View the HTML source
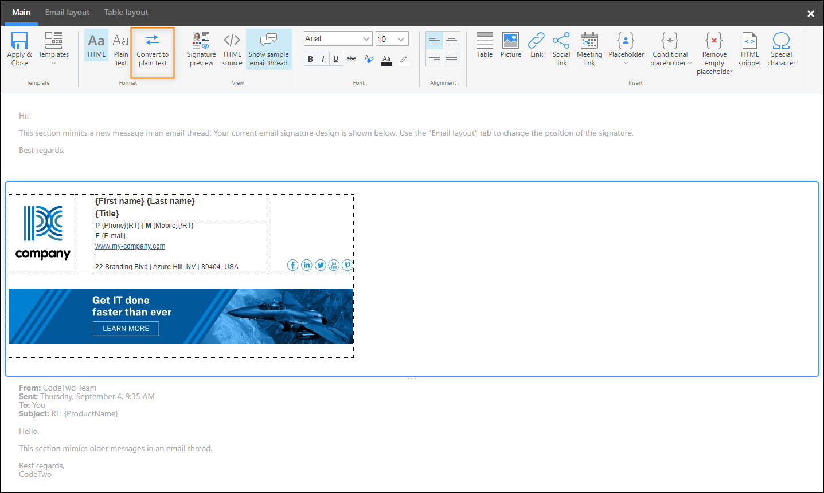The image size is (824, 493). point(232,49)
